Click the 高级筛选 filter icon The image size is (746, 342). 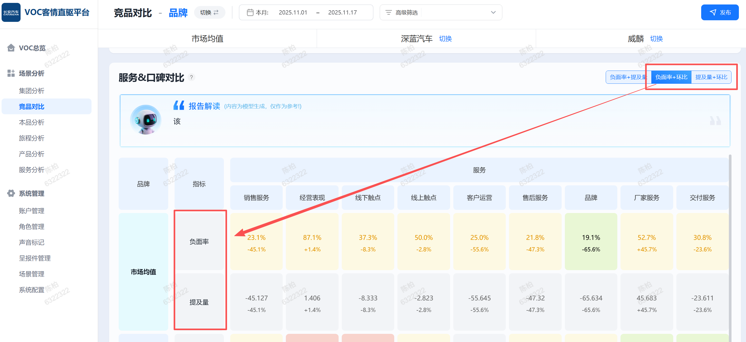(x=388, y=12)
